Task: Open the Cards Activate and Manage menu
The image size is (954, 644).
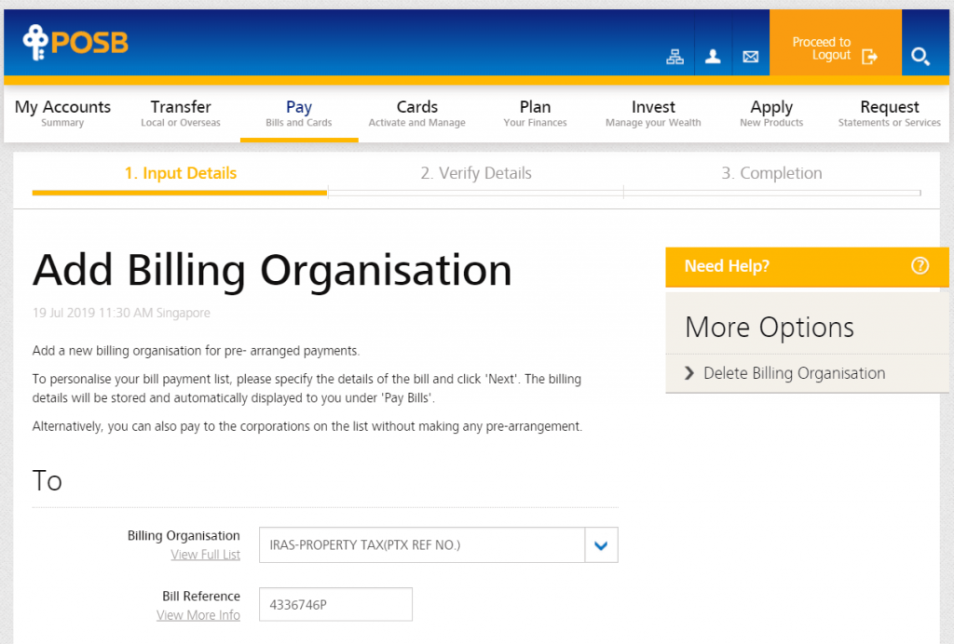Action: (416, 114)
